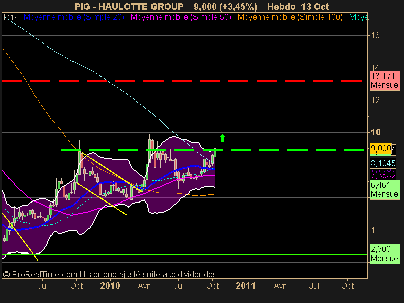The height and width of the screenshot is (303, 404).
Task: Click the 12 value on the price axis
Action: click(375, 100)
